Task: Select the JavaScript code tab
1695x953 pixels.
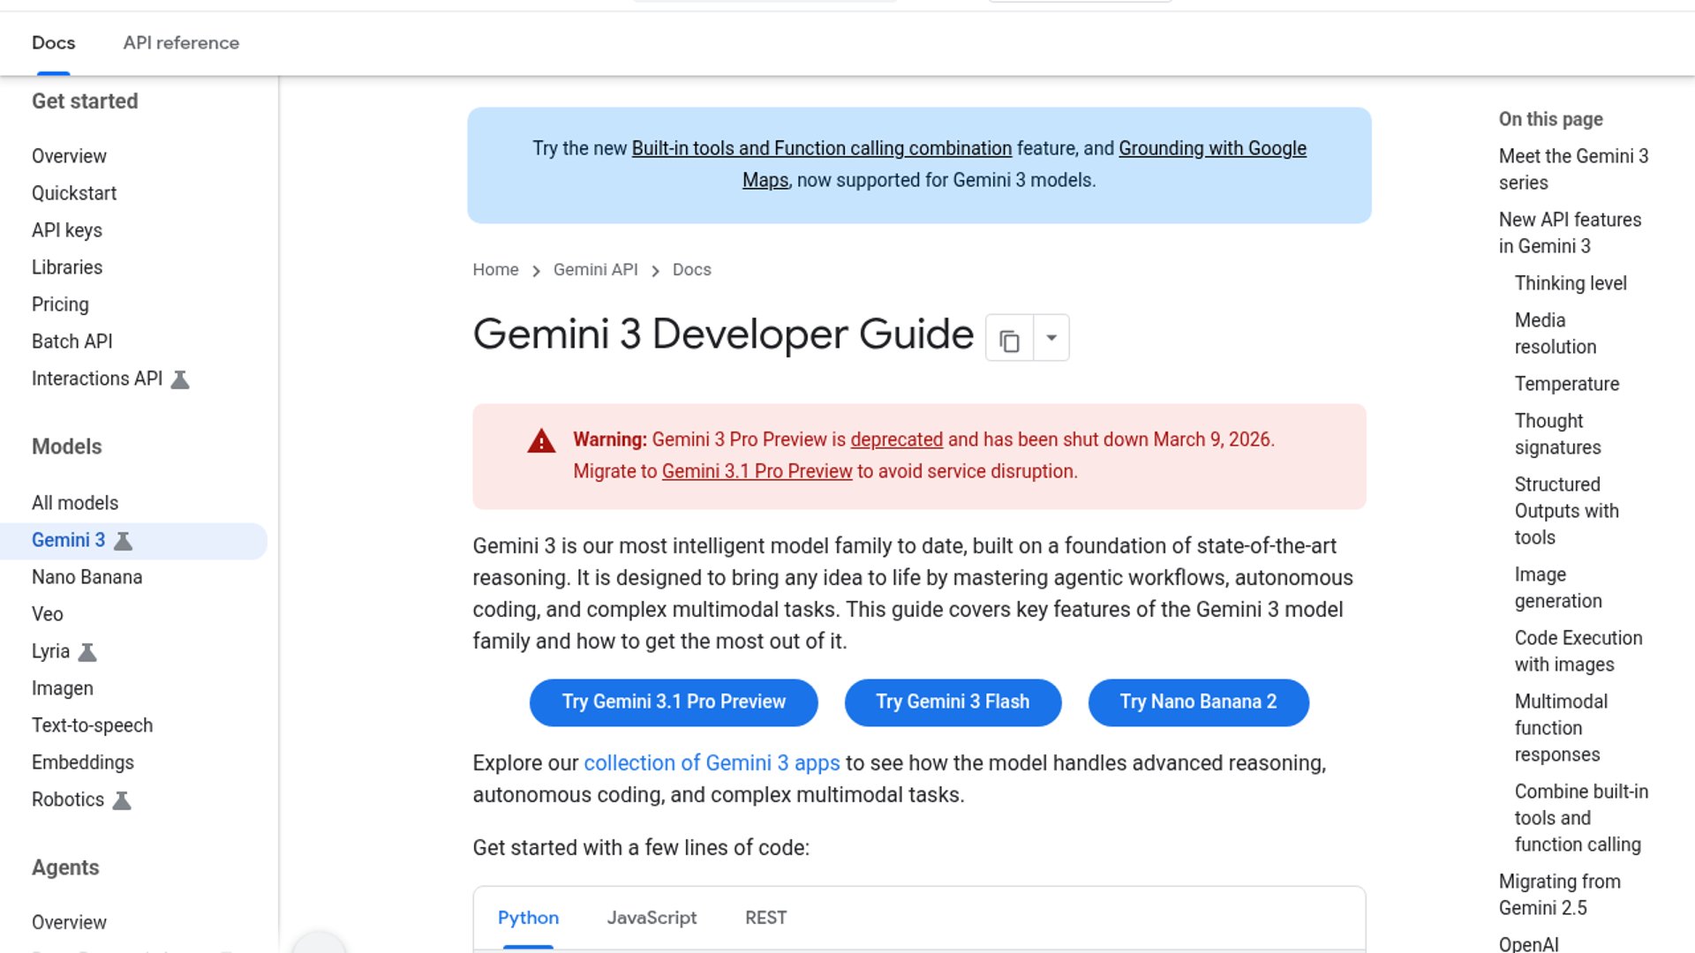Action: point(652,918)
